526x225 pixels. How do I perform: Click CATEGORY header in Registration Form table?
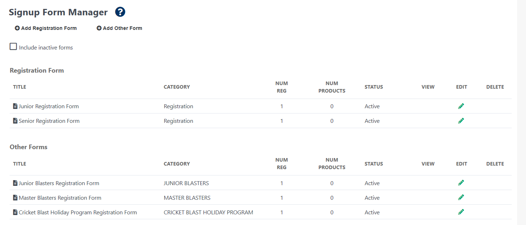pyautogui.click(x=177, y=87)
